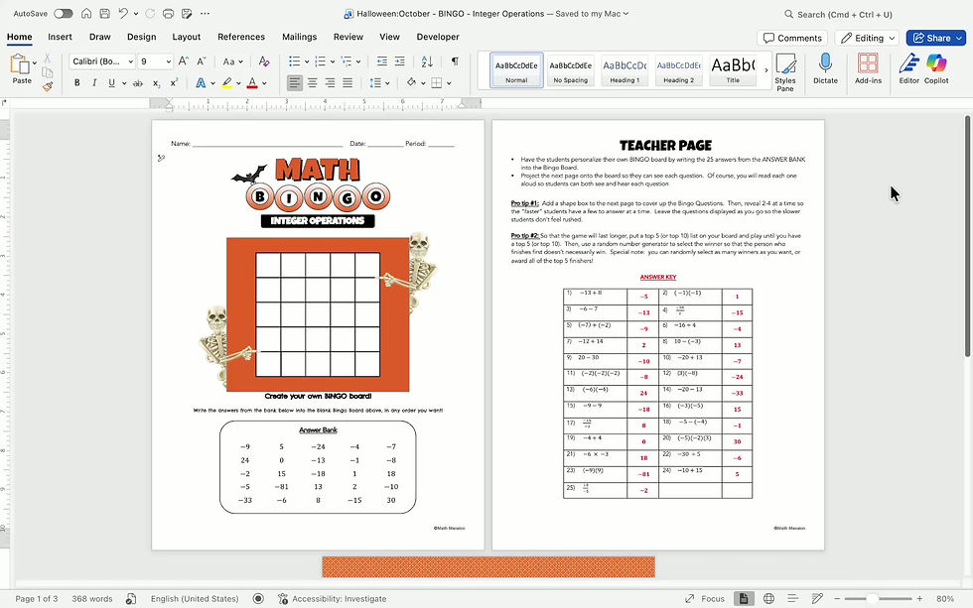Click the macro recording status bar icon
The height and width of the screenshot is (608, 973).
point(258,599)
